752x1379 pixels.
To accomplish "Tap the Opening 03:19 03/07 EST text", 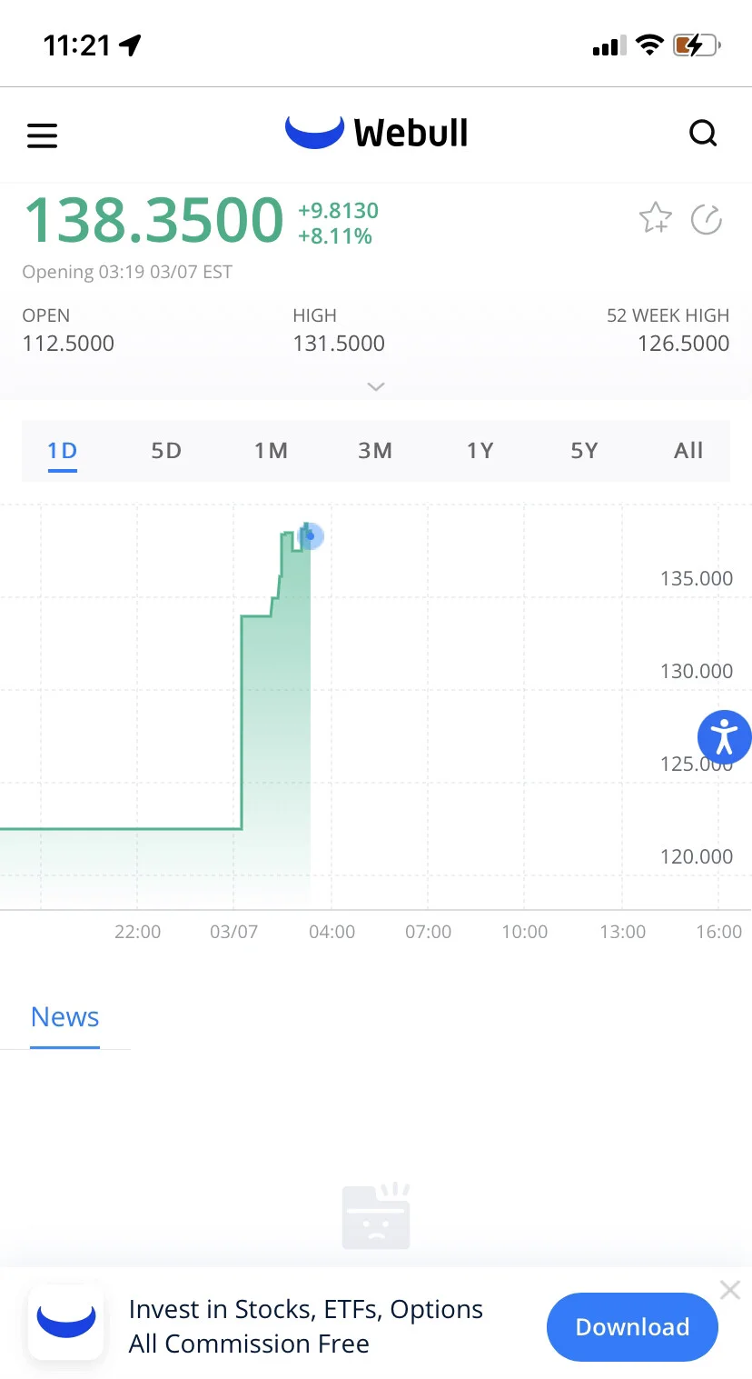I will pos(127,272).
